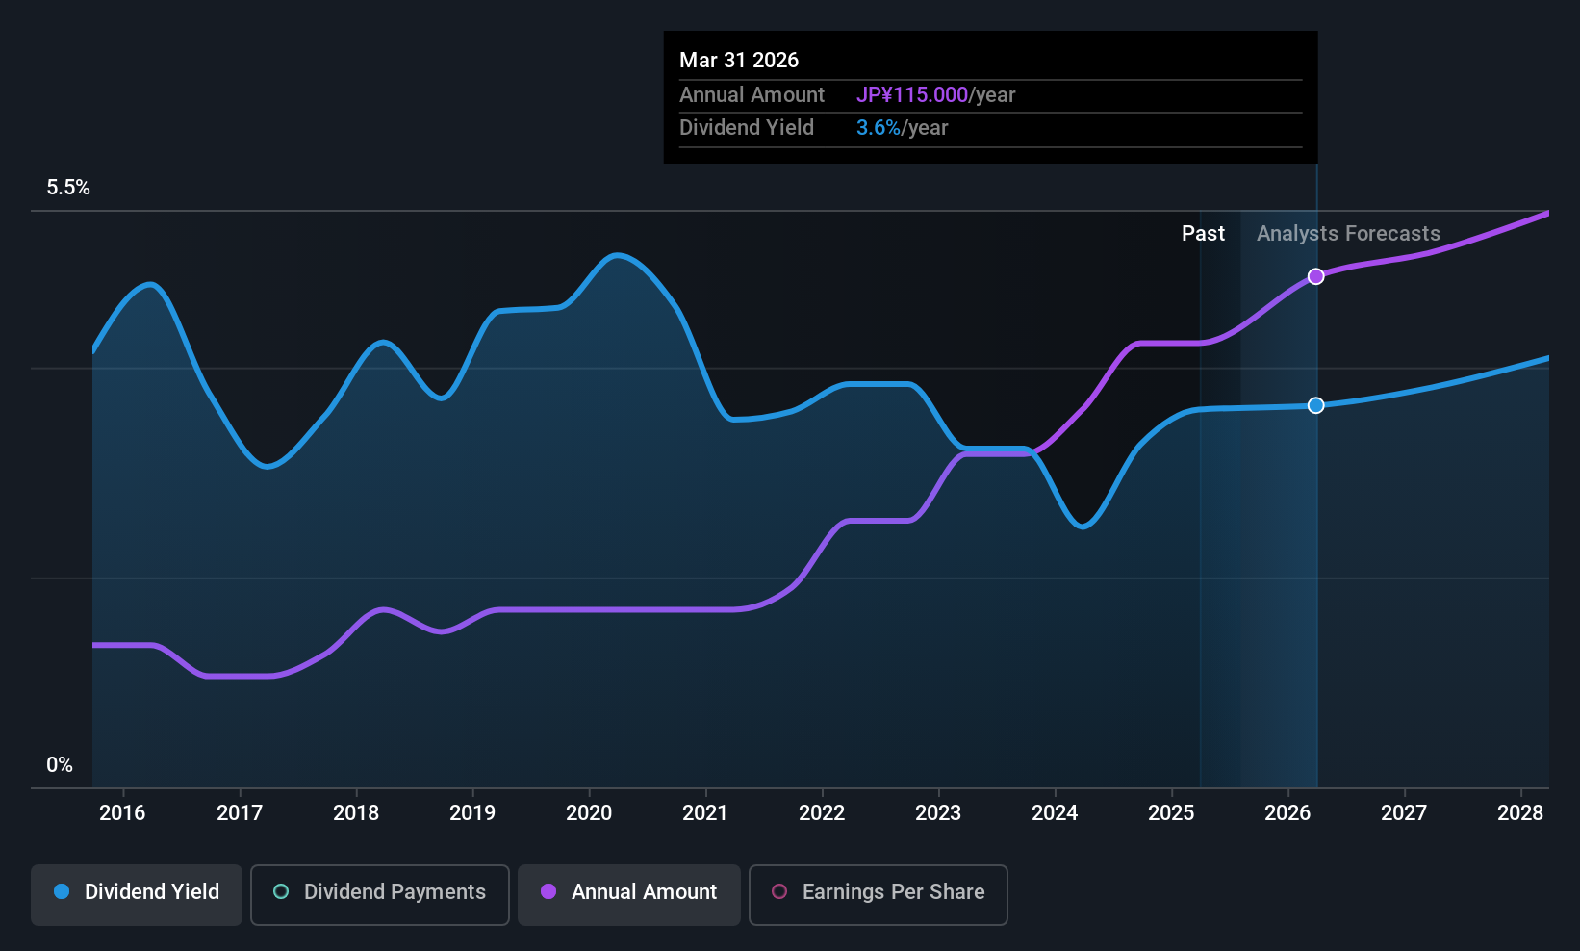Click the Earnings Per Share circle icon

(779, 891)
